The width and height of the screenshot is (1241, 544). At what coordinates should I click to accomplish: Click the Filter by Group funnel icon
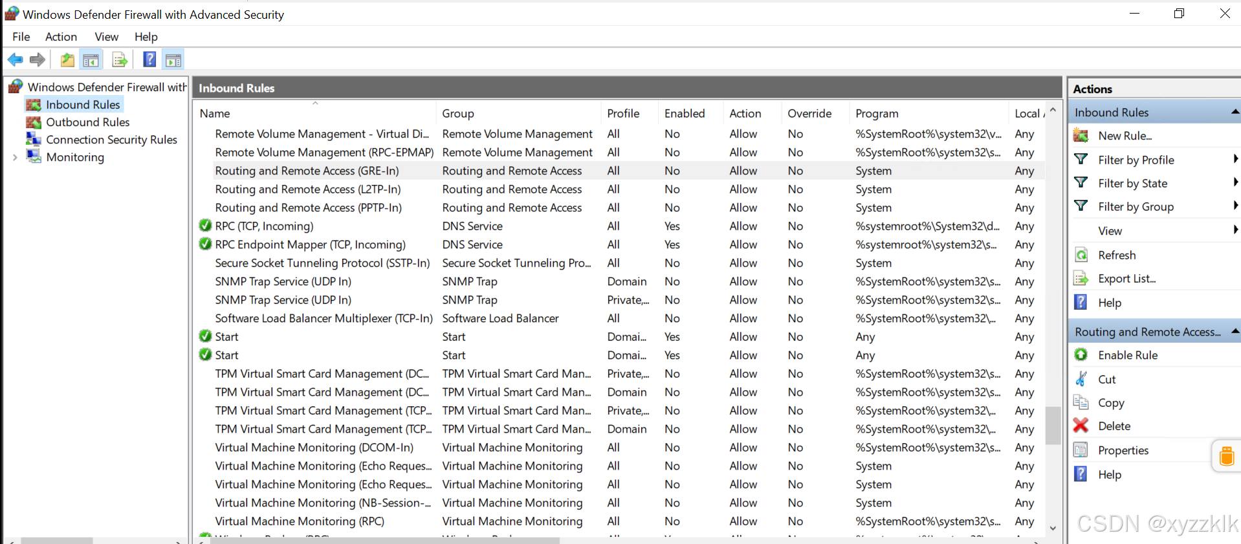[x=1081, y=206]
